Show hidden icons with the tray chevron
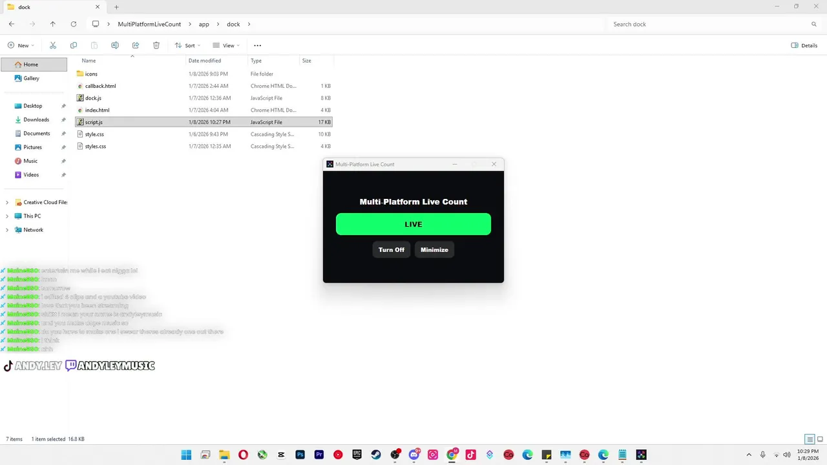This screenshot has width=827, height=465. [749, 455]
